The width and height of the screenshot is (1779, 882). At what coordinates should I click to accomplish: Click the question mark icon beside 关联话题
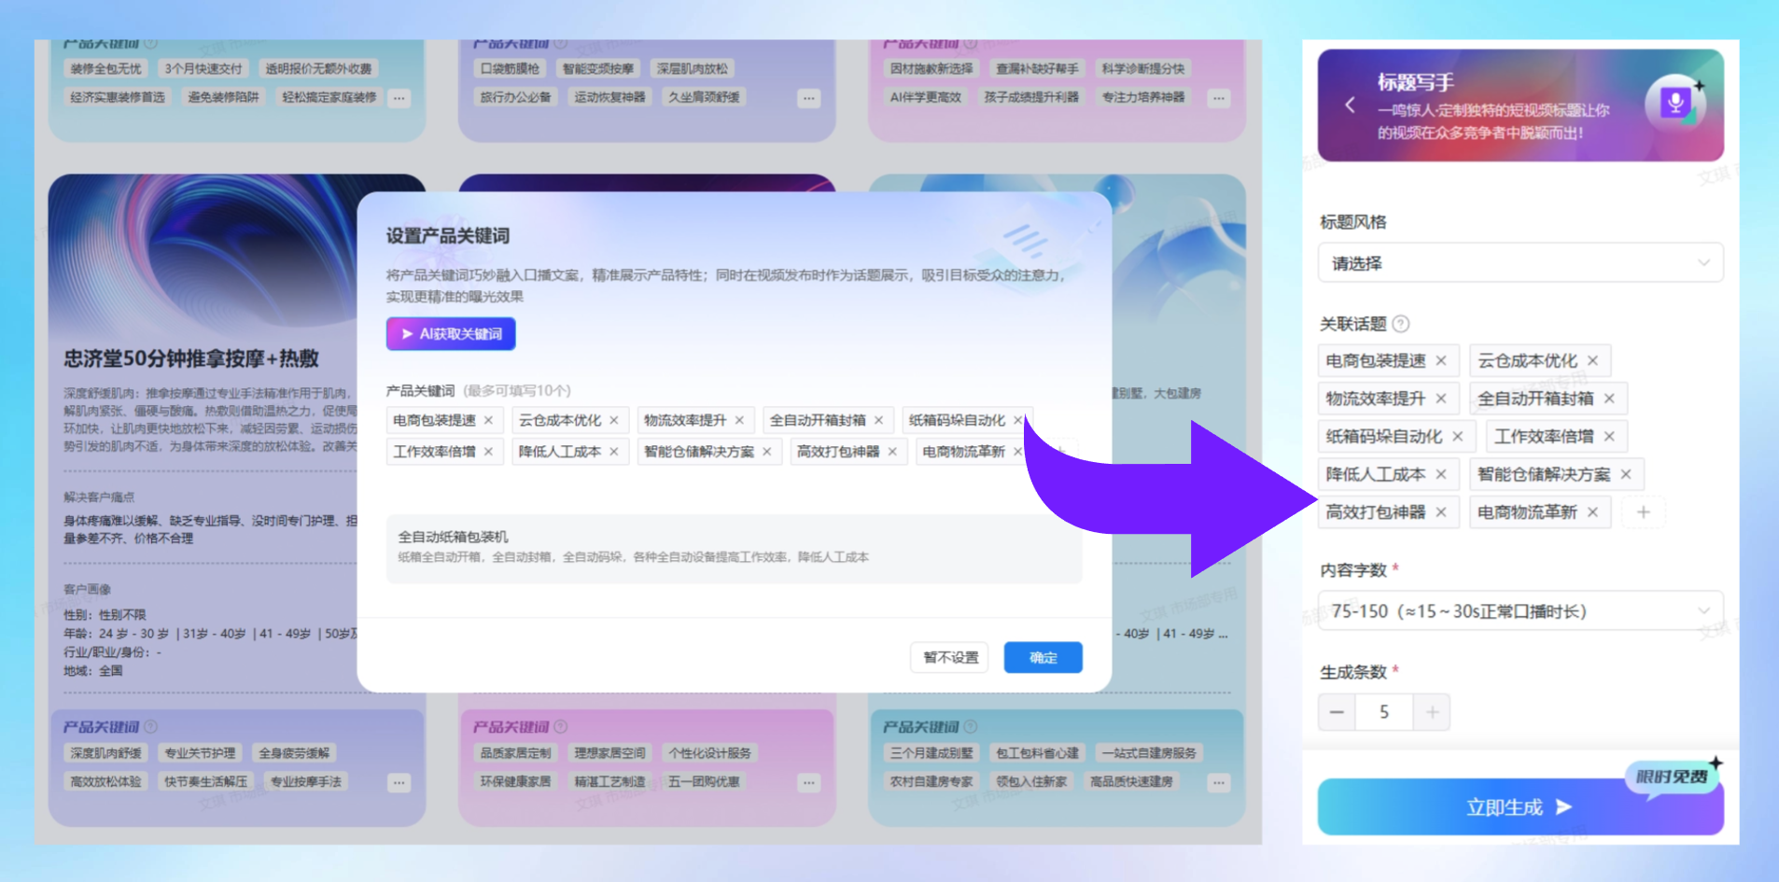pyautogui.click(x=1399, y=325)
